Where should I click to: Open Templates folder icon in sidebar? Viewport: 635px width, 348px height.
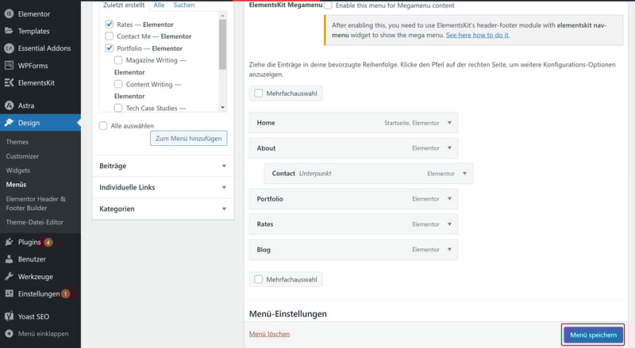point(9,31)
